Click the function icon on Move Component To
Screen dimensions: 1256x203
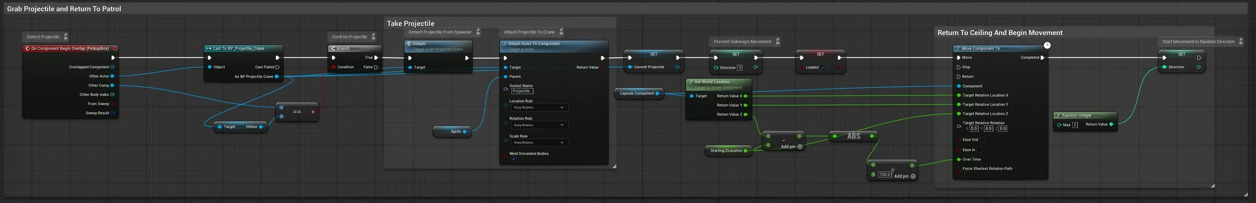point(958,49)
